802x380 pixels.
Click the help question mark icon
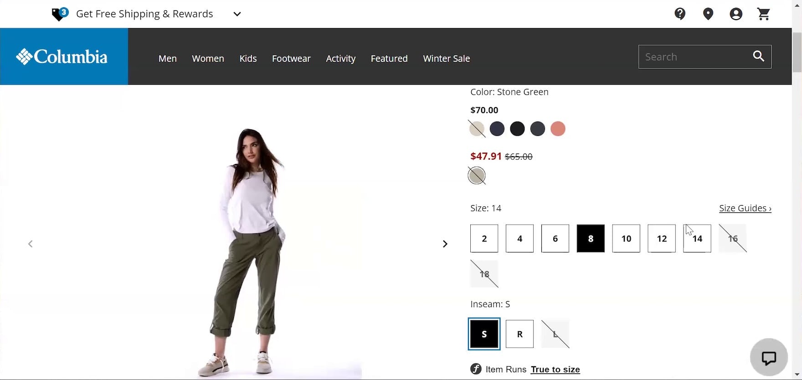680,14
